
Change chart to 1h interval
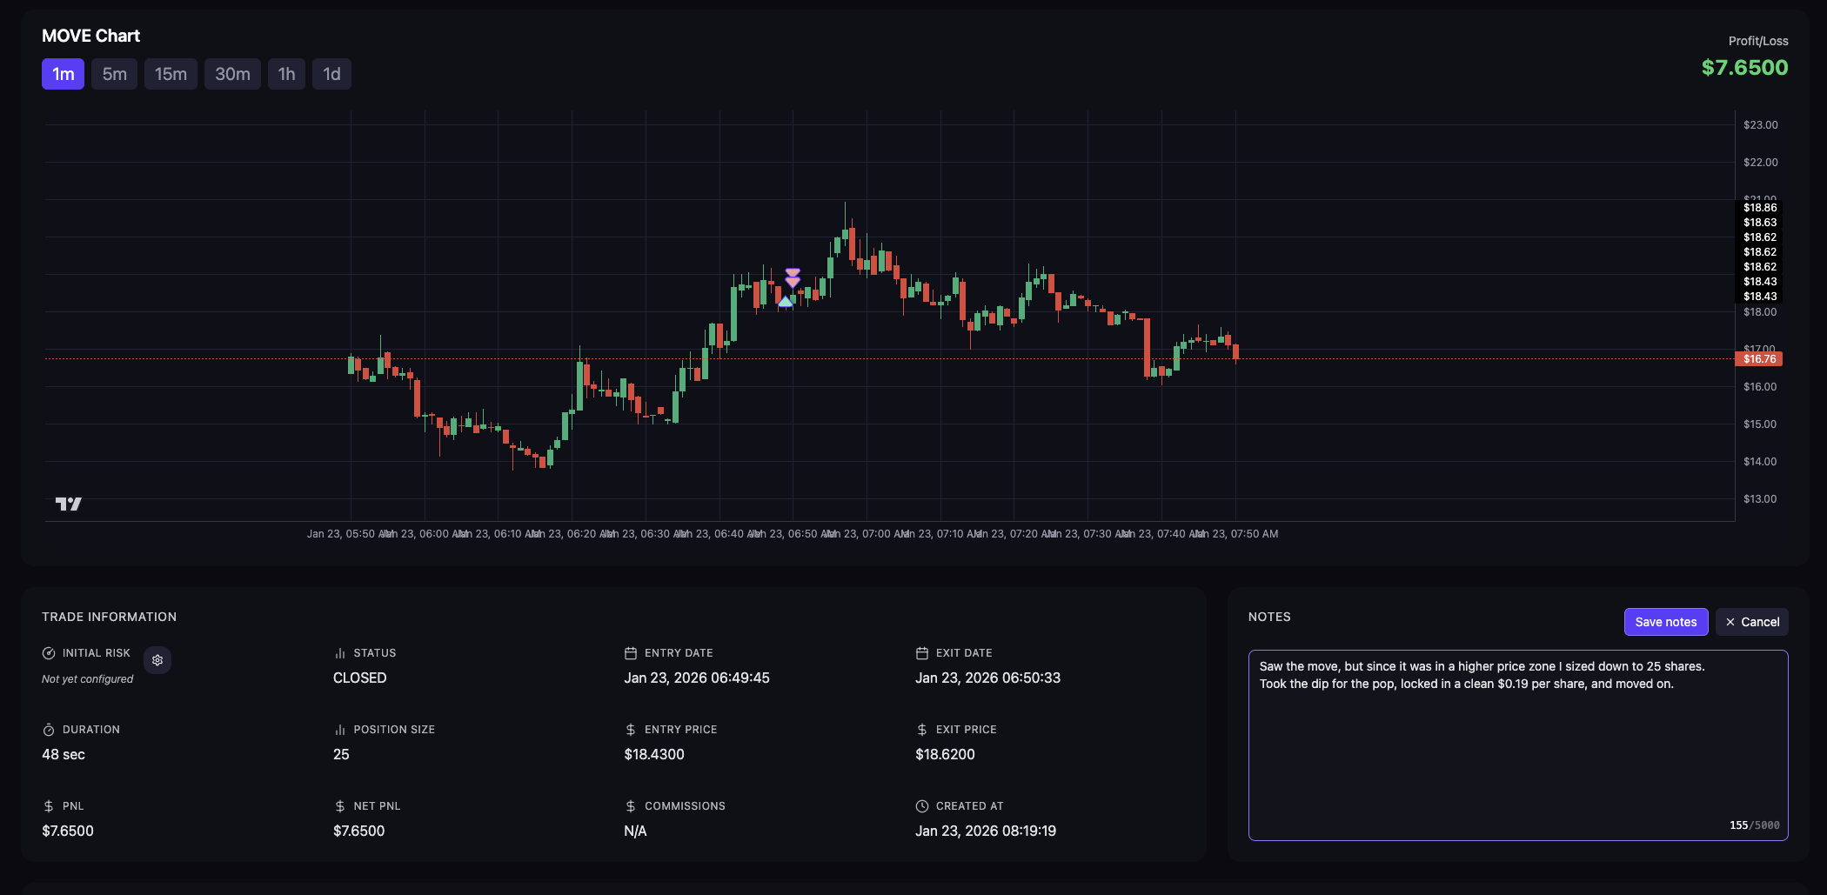[x=286, y=74]
